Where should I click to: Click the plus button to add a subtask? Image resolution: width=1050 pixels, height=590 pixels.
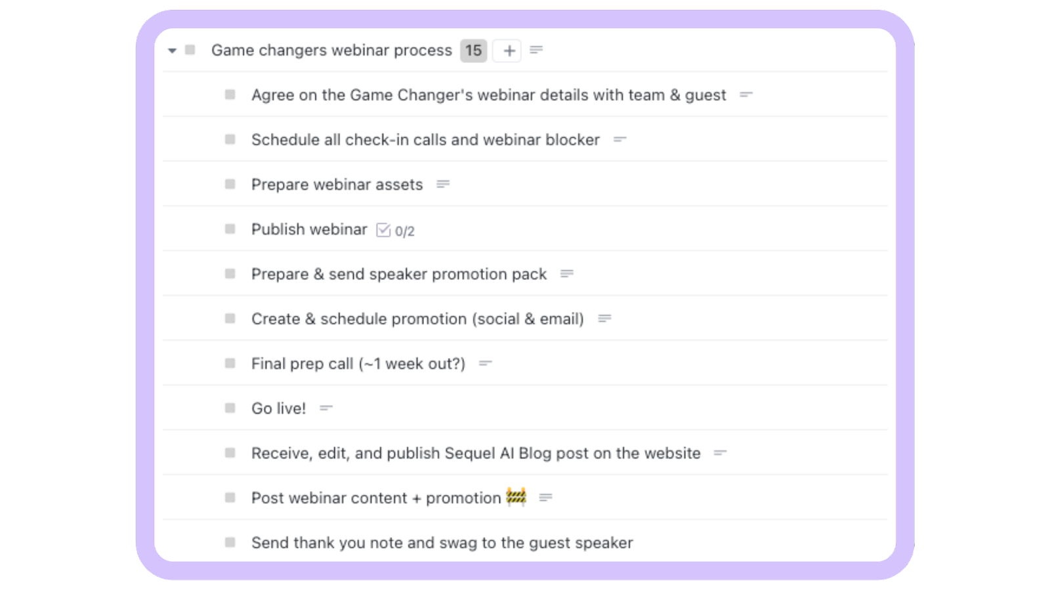pos(509,50)
